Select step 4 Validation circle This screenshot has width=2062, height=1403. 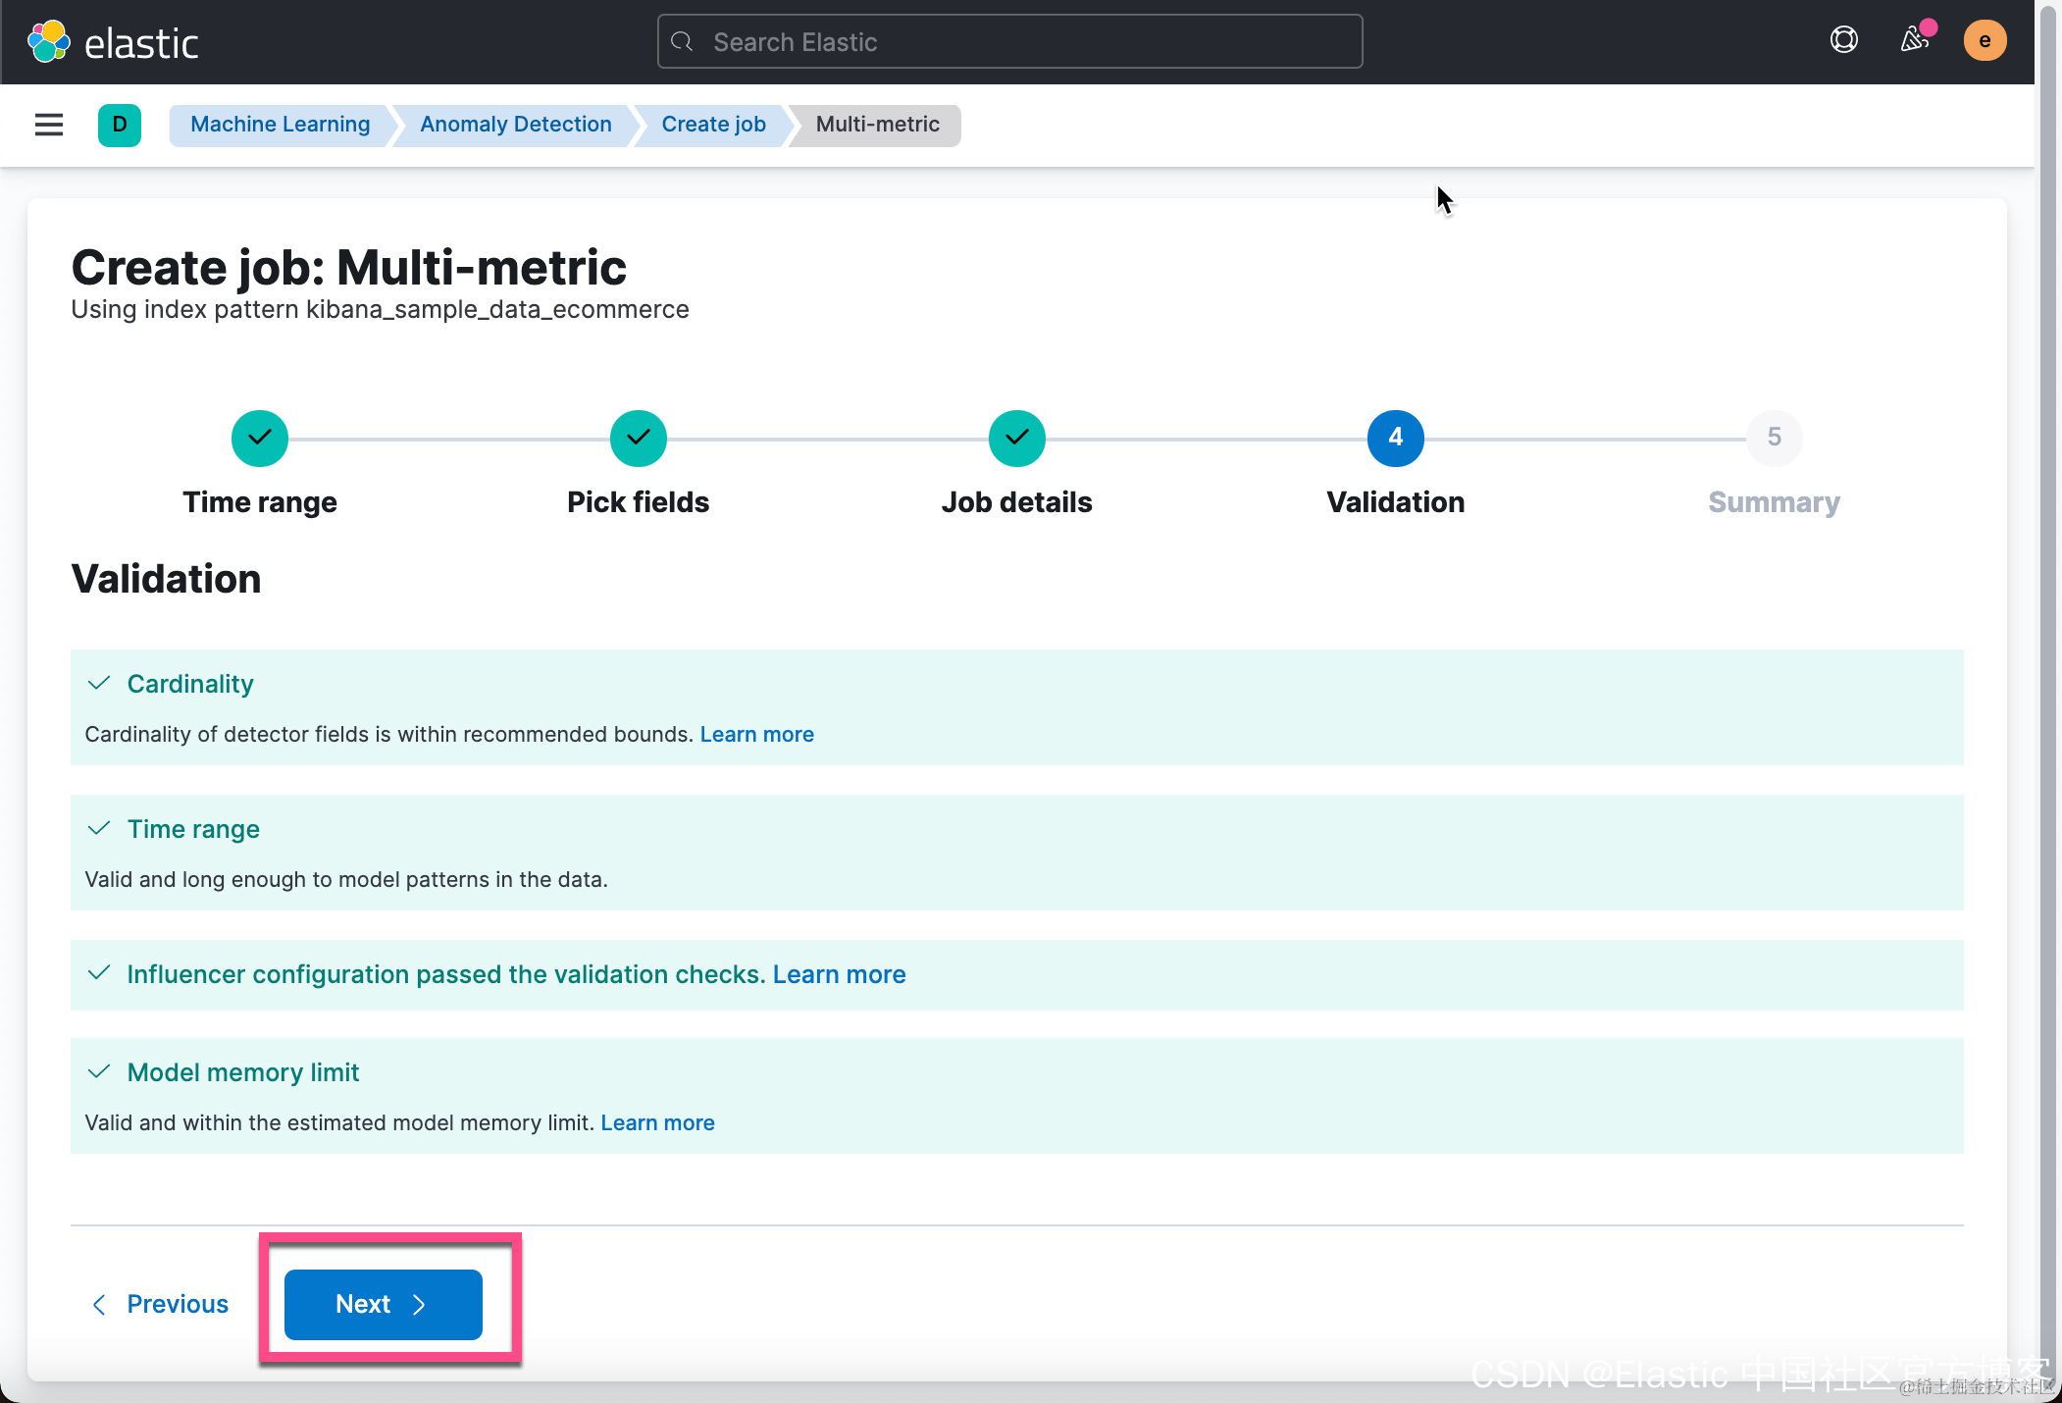click(x=1395, y=438)
